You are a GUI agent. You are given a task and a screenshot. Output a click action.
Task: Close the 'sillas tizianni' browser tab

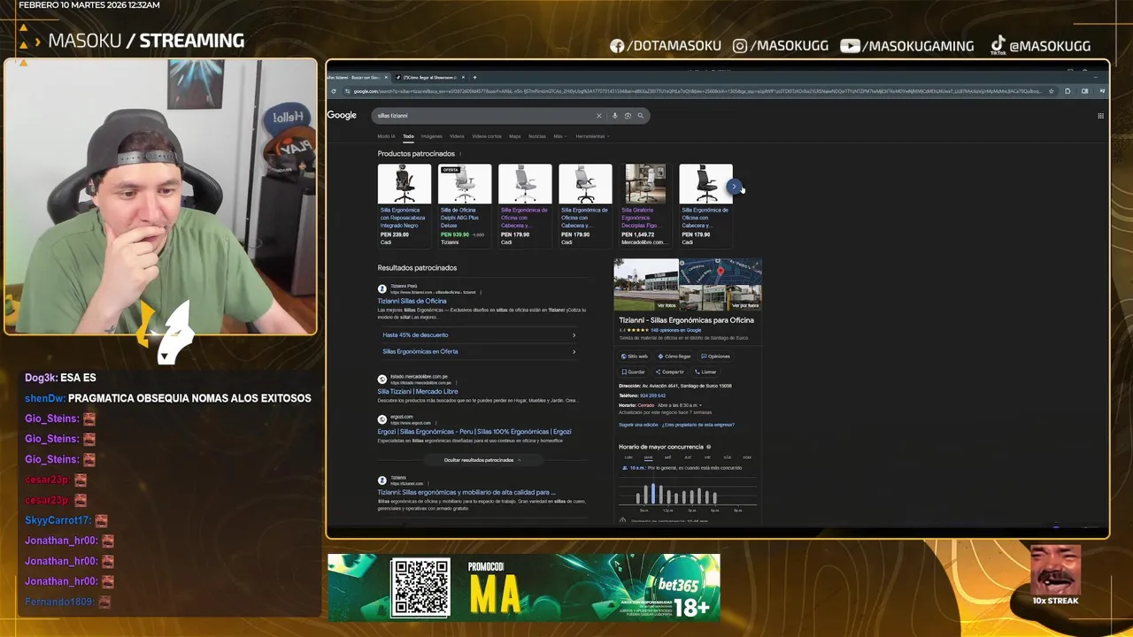point(386,77)
